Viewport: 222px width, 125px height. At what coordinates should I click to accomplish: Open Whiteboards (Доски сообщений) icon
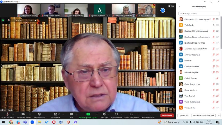pos(132,114)
